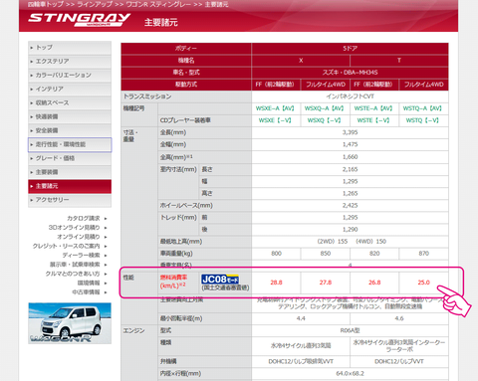Open the WSXQ [-V] model code link
Viewport: 478px width, 381px height.
[324, 120]
